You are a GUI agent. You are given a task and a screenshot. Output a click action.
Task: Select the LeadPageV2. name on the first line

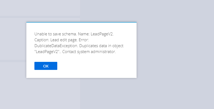click(x=102, y=34)
